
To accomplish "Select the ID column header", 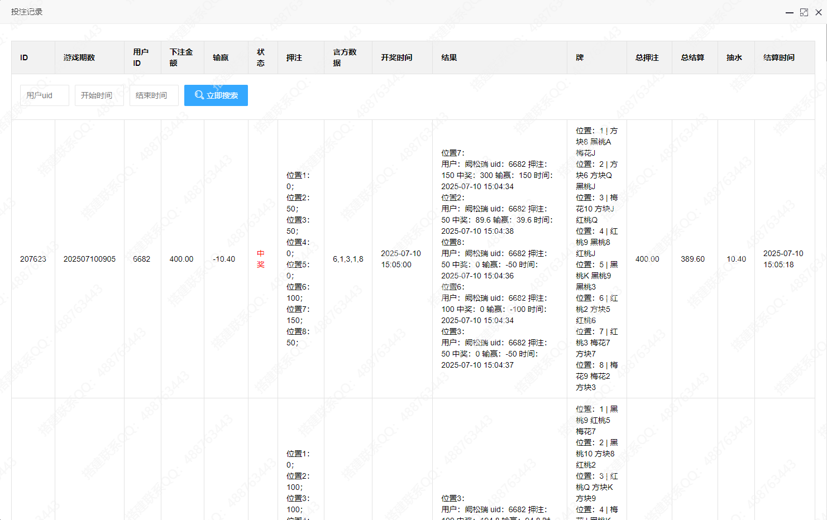I will point(23,57).
